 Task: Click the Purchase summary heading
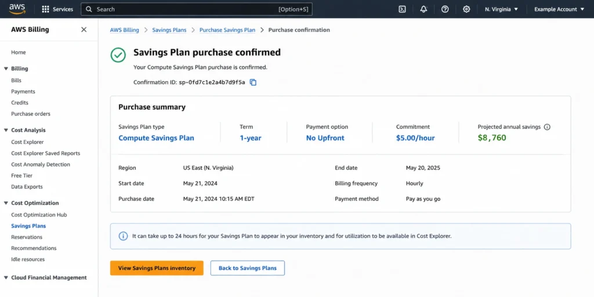tap(152, 107)
